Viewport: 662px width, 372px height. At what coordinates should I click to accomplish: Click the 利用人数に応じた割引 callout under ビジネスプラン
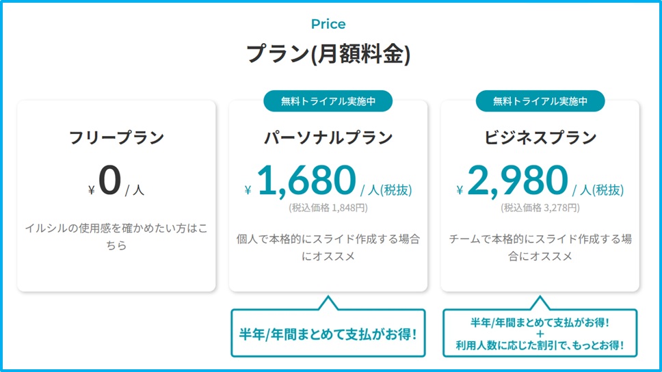(540, 345)
